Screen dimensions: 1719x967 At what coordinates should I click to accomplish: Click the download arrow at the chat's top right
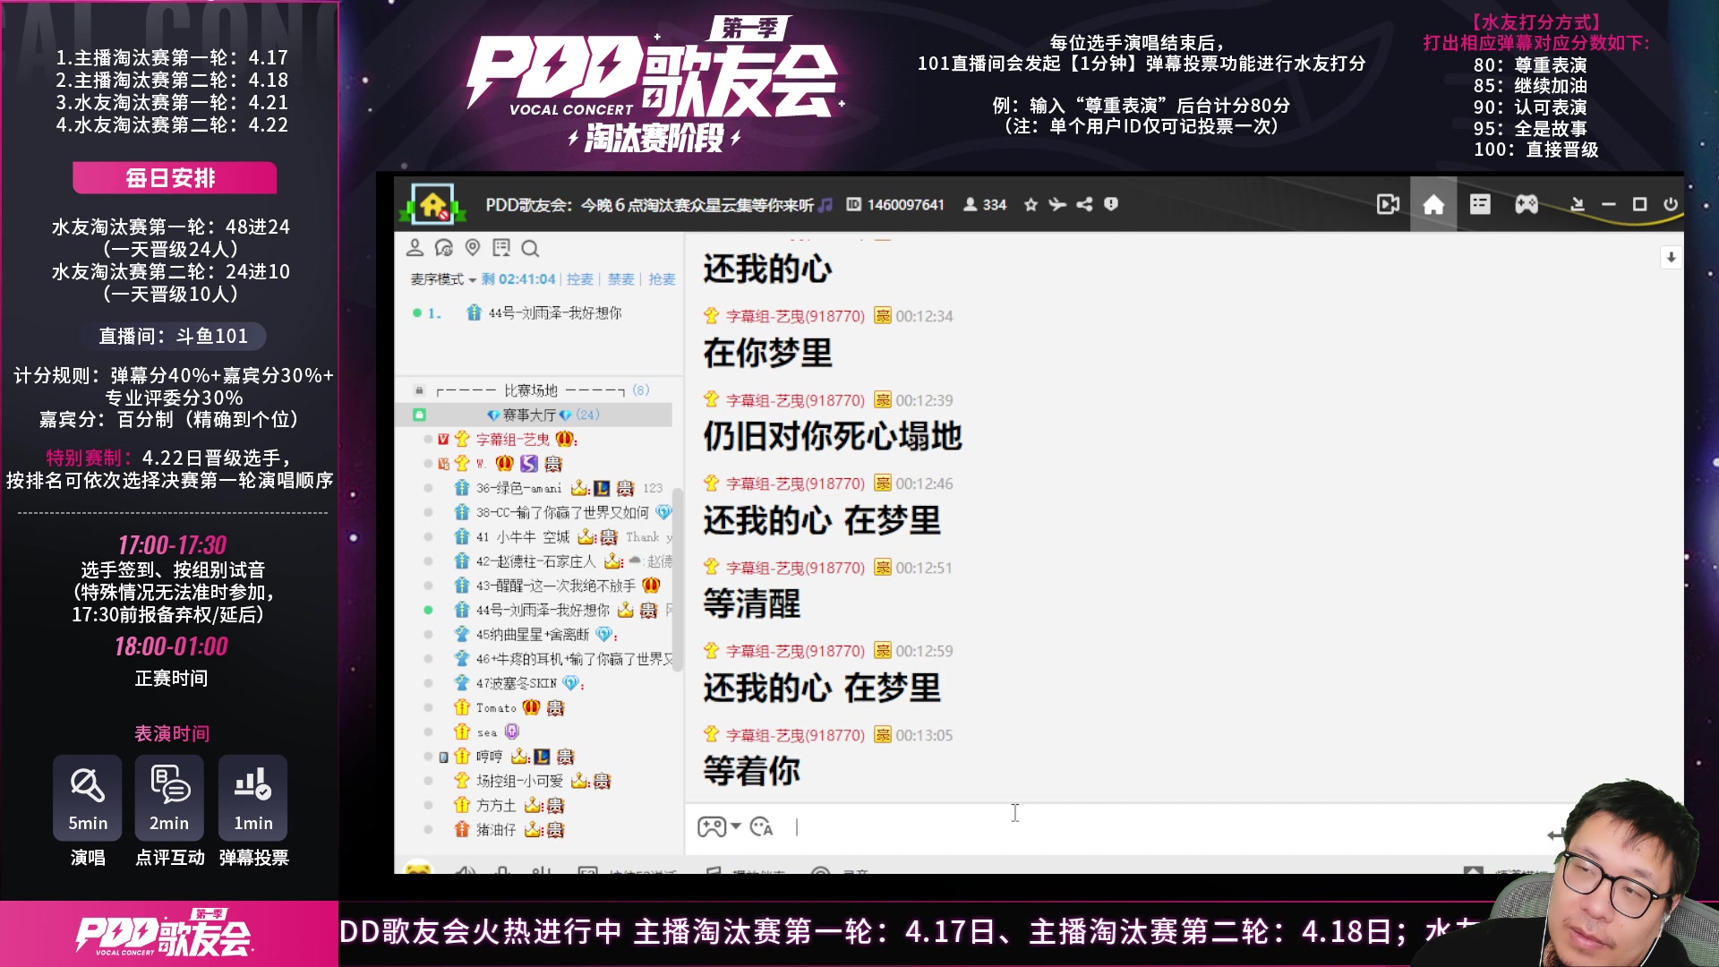(1669, 257)
